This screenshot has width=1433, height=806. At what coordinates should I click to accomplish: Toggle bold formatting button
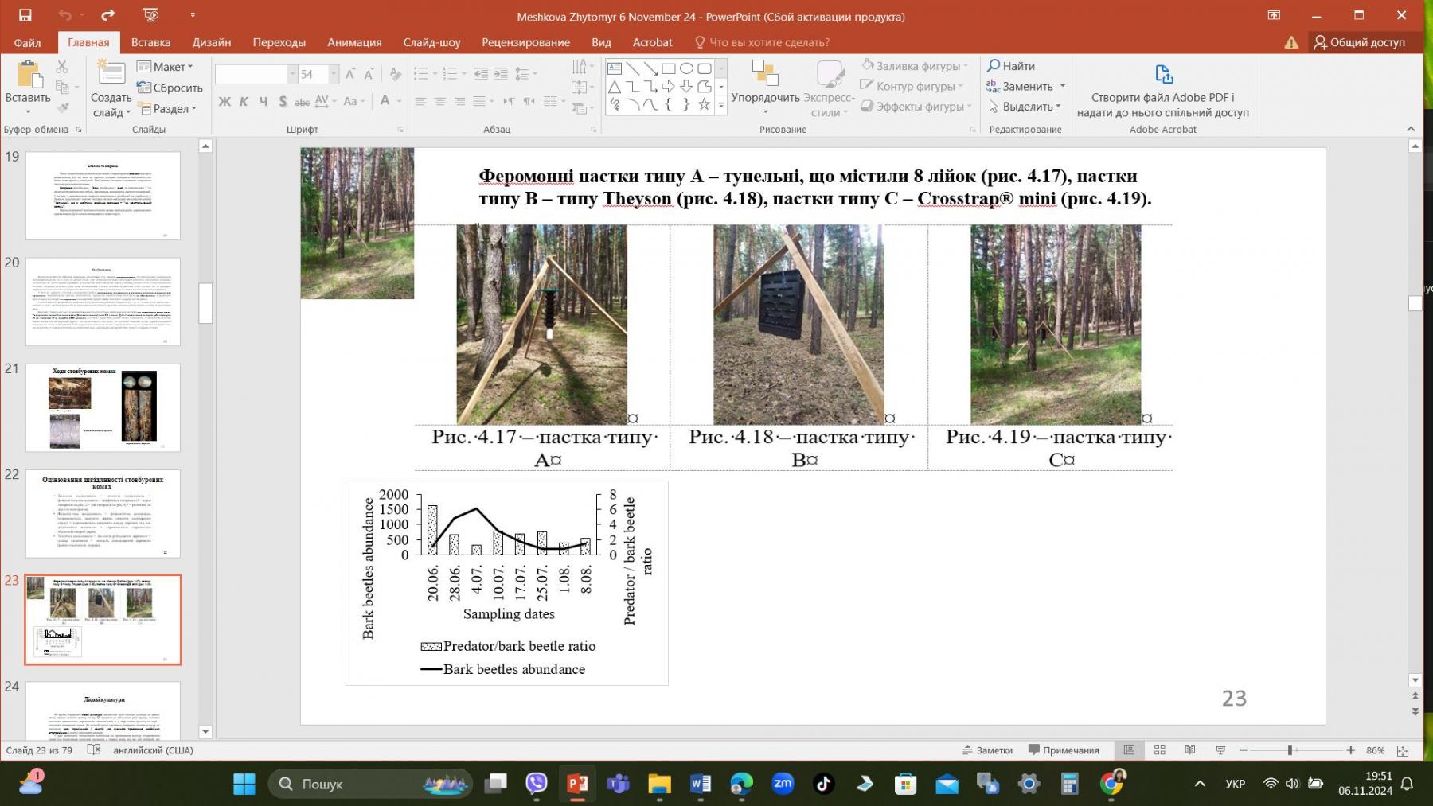pos(225,101)
